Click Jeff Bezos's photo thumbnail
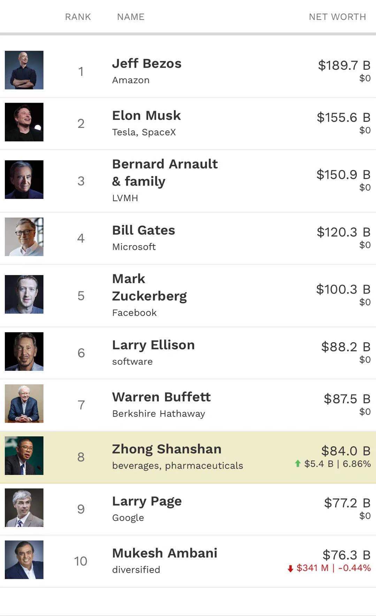Image resolution: width=376 pixels, height=616 pixels. pos(24,70)
